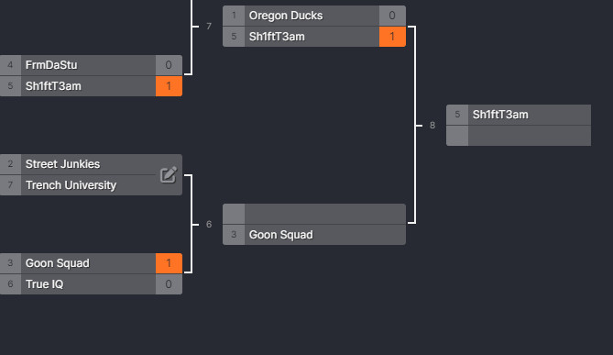
Task: Click match number 8 label
Action: [x=432, y=126]
